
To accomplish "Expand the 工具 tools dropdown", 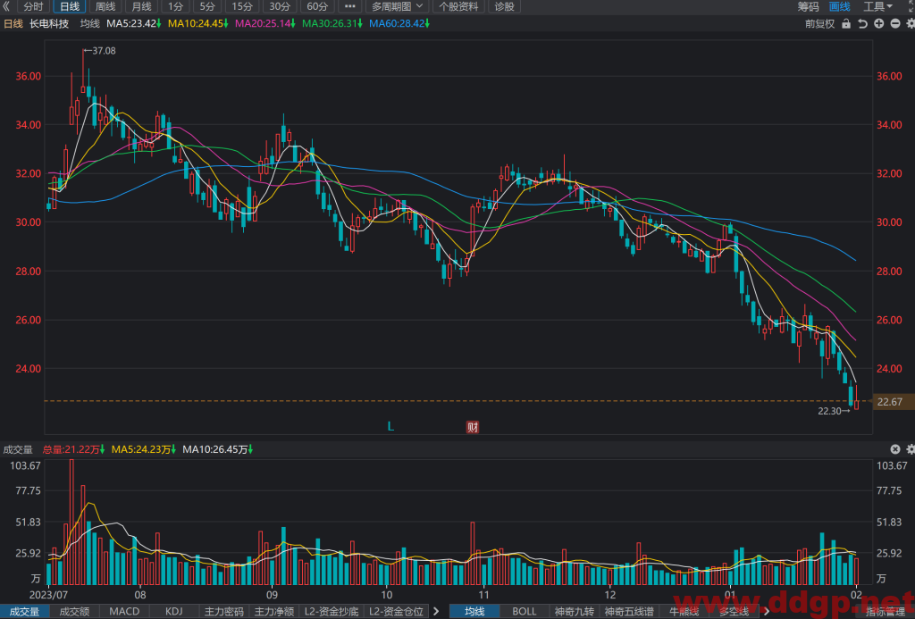I will (877, 6).
